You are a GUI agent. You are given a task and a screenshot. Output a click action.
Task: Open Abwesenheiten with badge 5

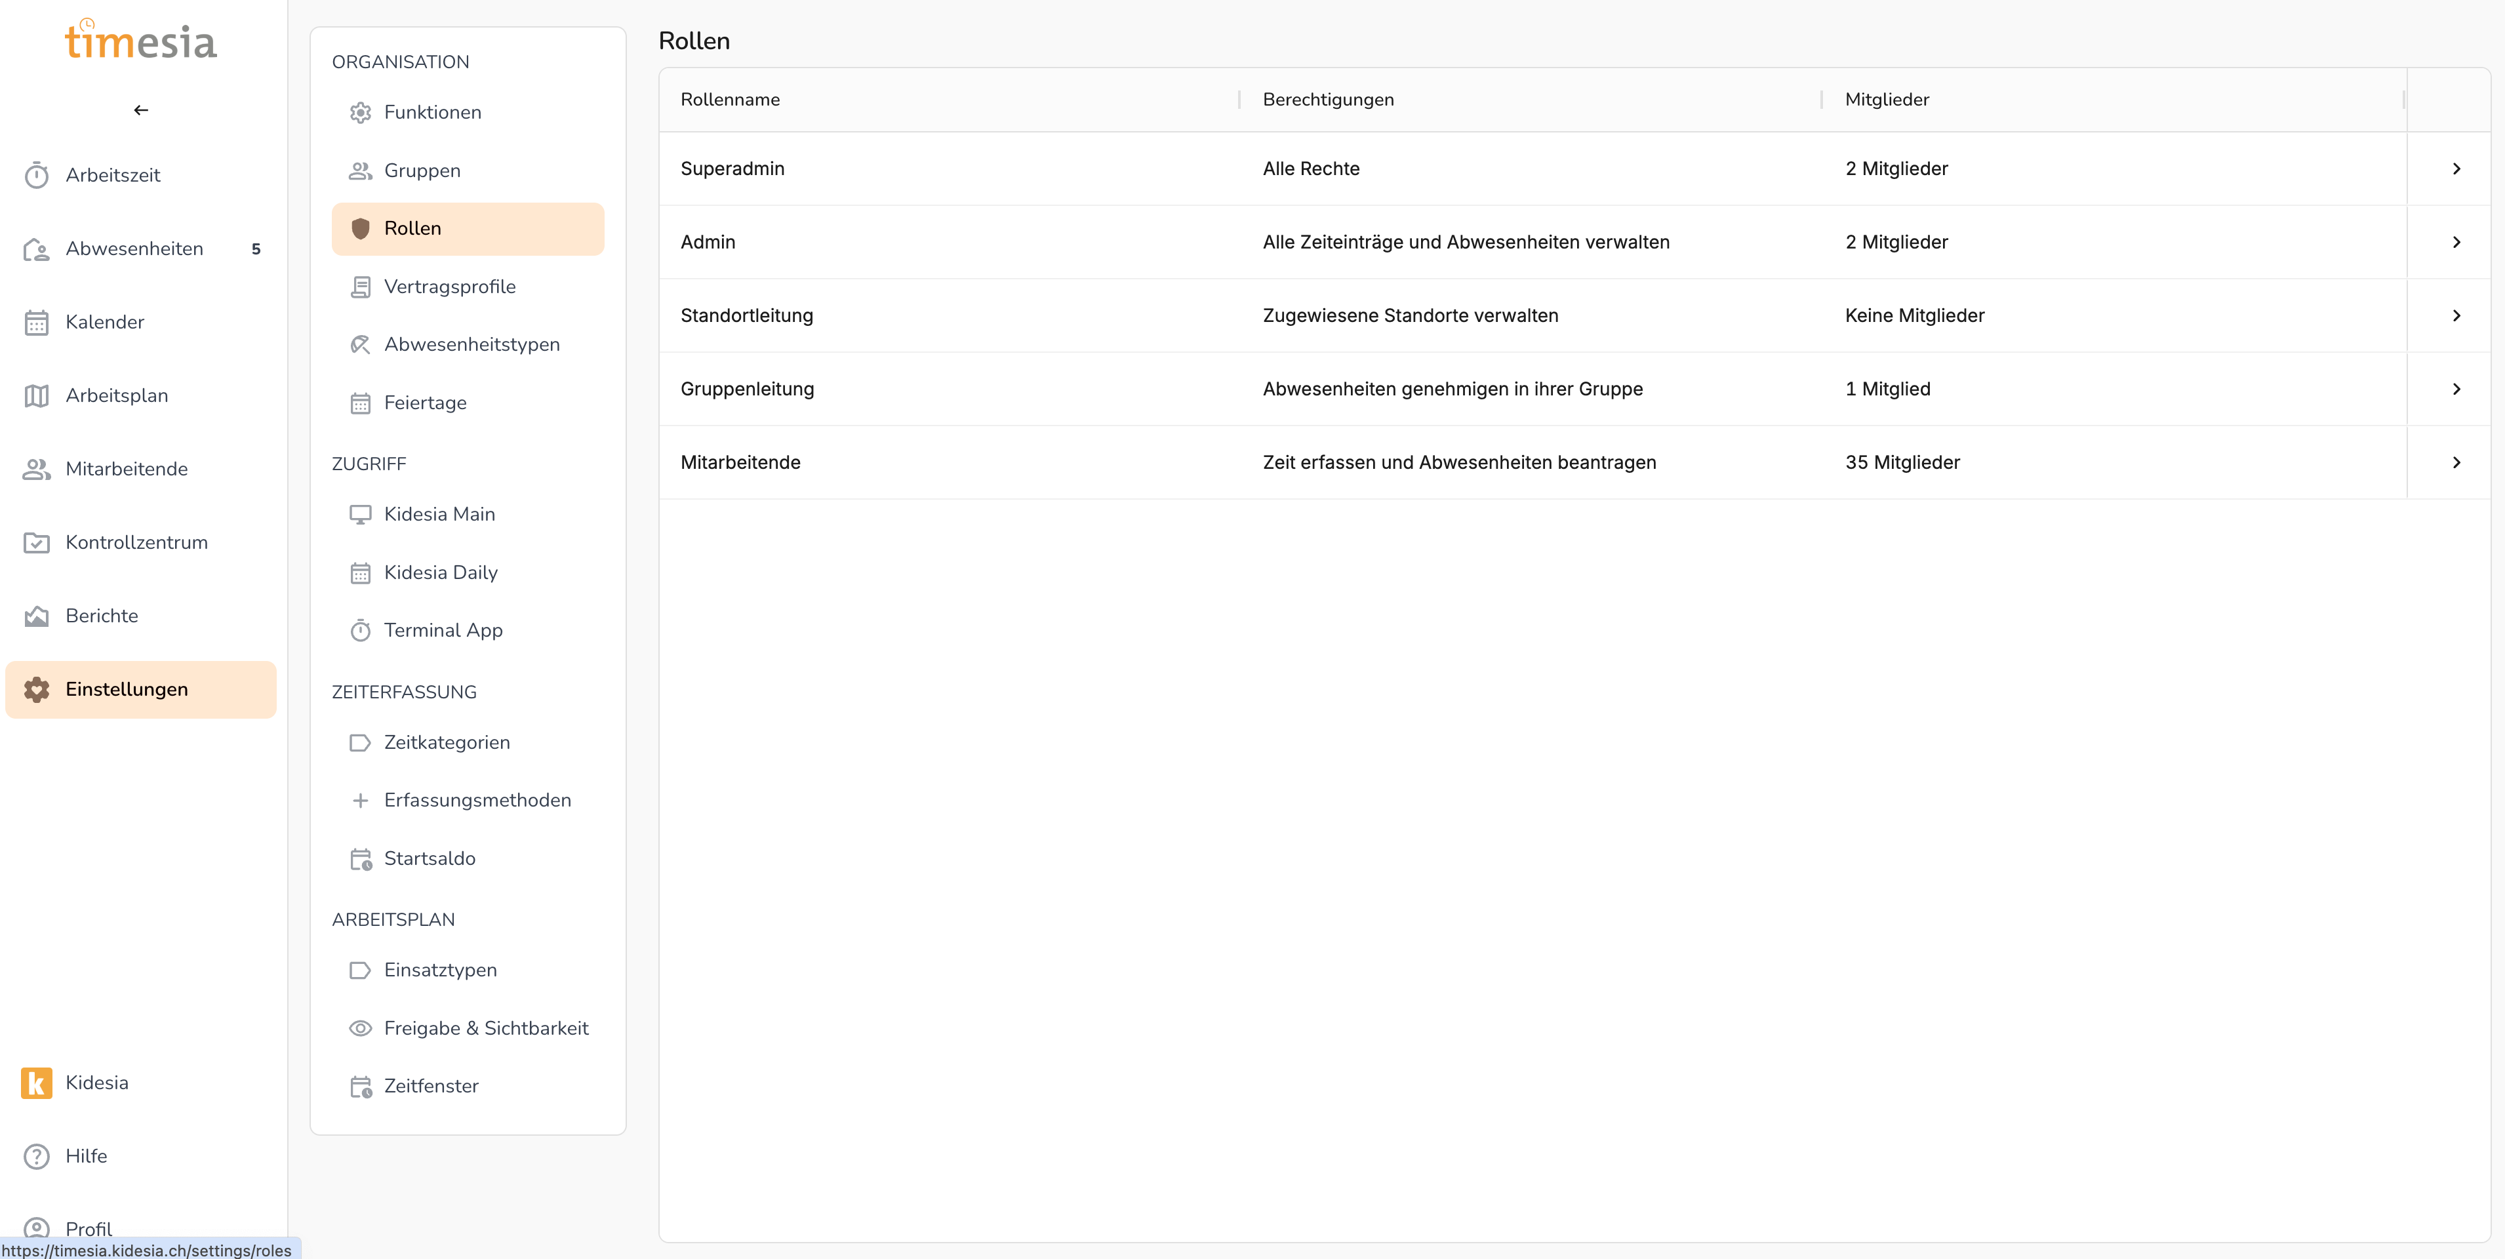(x=134, y=249)
